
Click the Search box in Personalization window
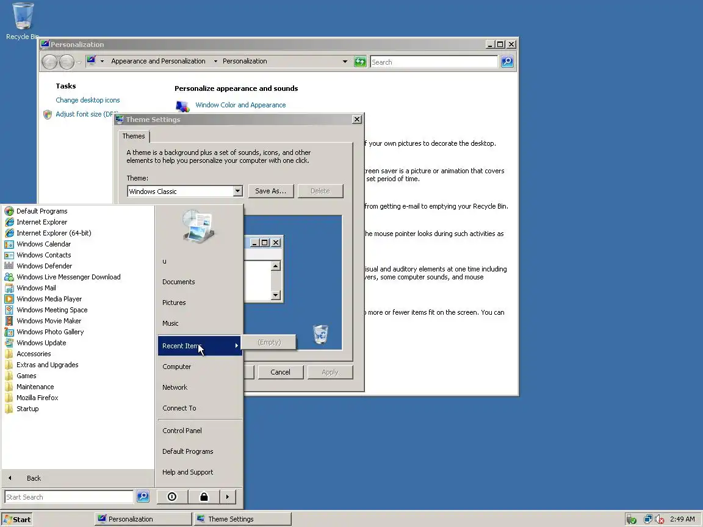(x=434, y=62)
